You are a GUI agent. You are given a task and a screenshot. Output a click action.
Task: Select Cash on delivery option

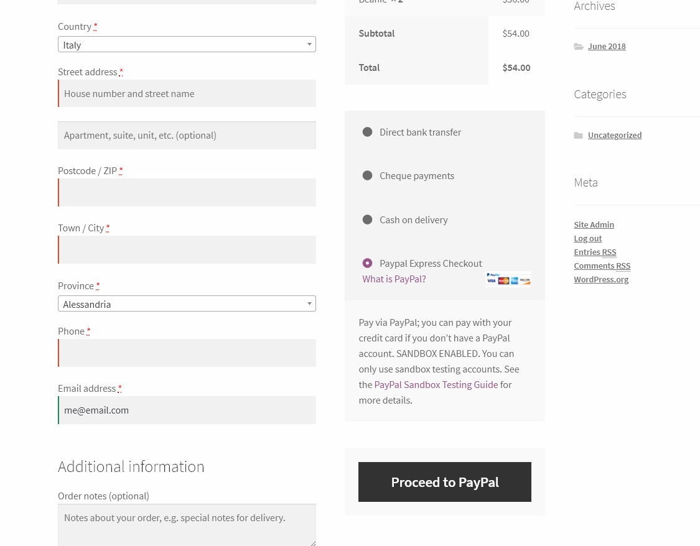click(367, 220)
